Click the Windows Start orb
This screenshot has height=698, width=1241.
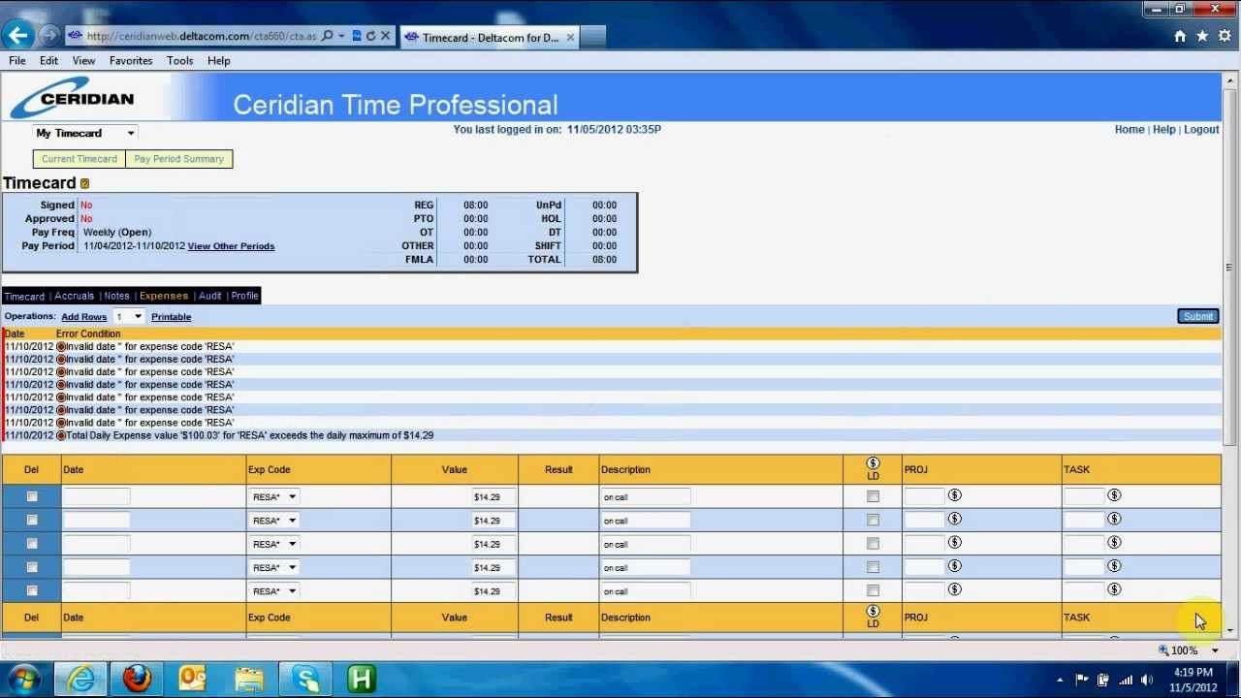click(23, 679)
